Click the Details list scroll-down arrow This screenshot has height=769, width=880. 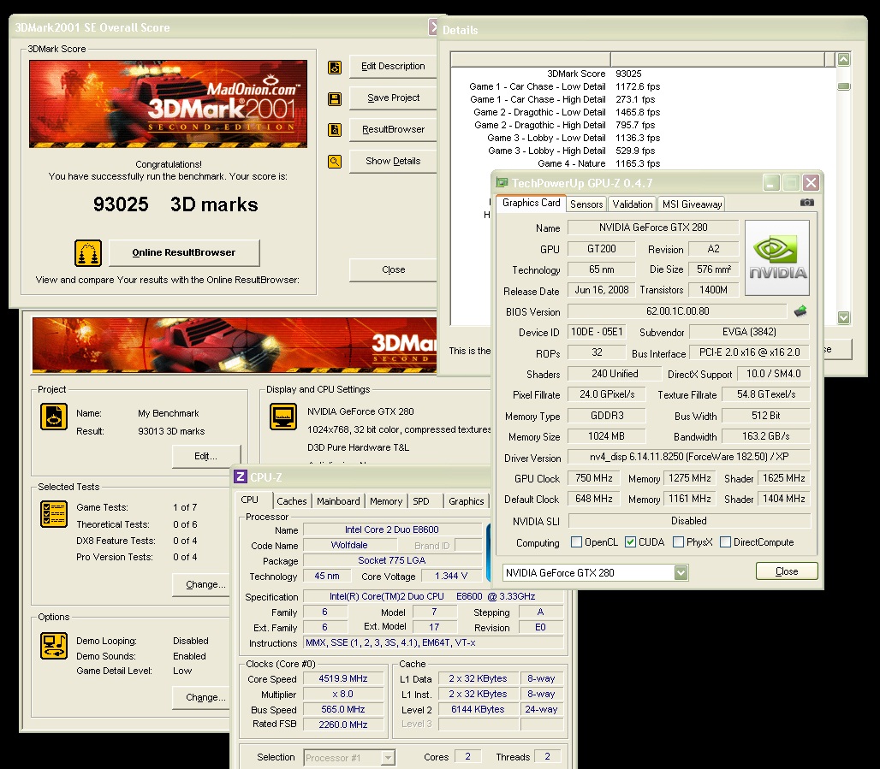[844, 317]
